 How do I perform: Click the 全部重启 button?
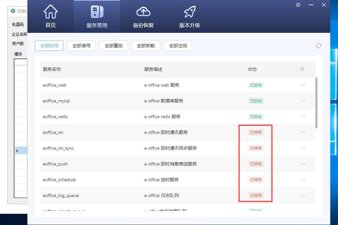pyautogui.click(x=114, y=46)
